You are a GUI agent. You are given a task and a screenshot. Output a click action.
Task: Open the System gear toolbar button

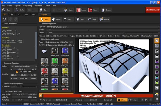(x=106, y=10)
